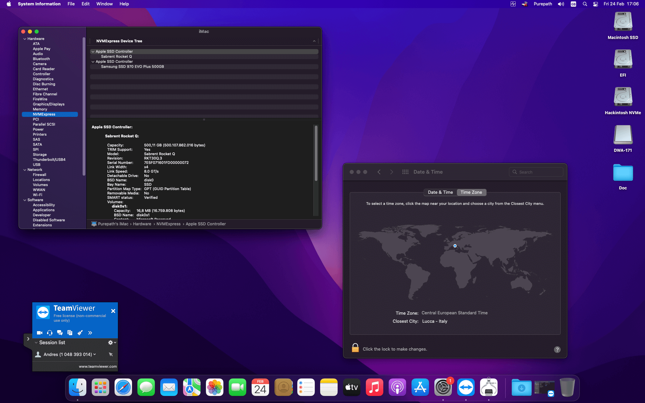The height and width of the screenshot is (403, 645).
Task: Open the Date & Time help button
Action: [557, 350]
